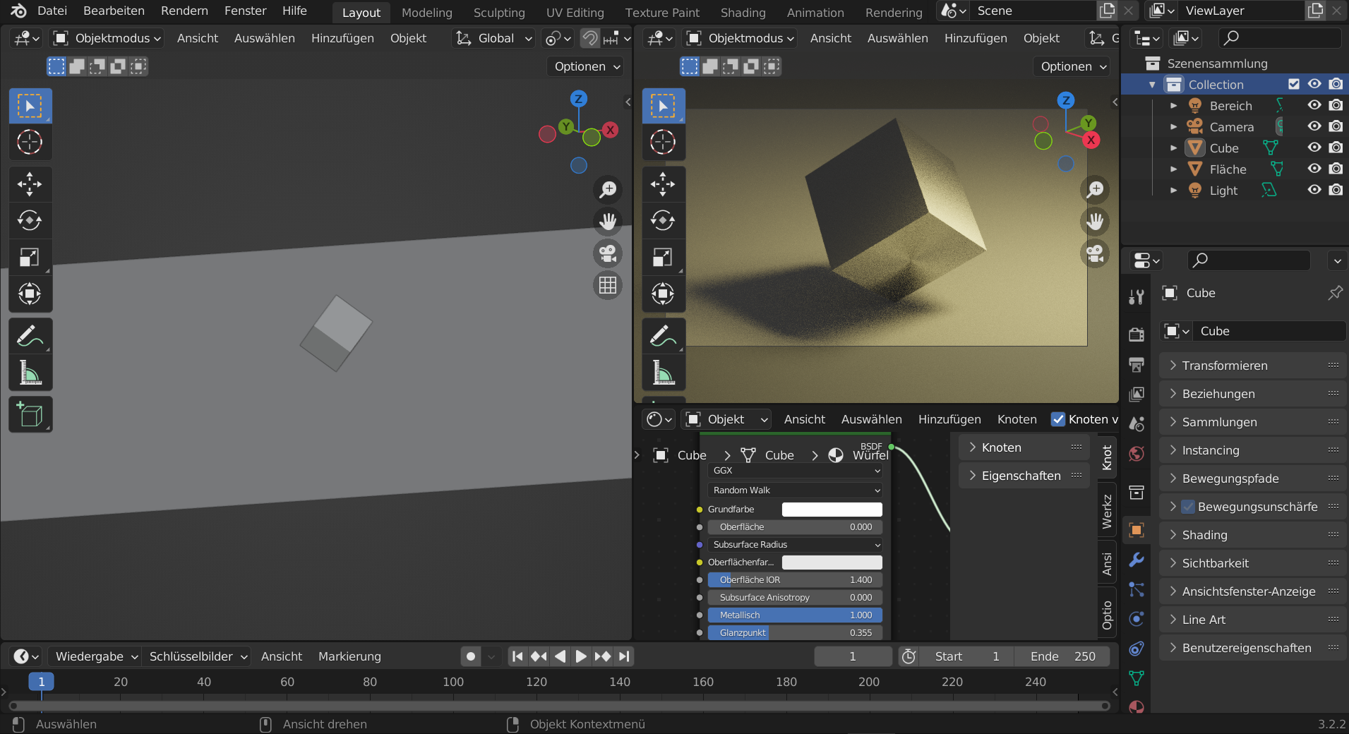This screenshot has height=734, width=1349.
Task: Click the Add Cube tool icon
Action: tap(30, 415)
